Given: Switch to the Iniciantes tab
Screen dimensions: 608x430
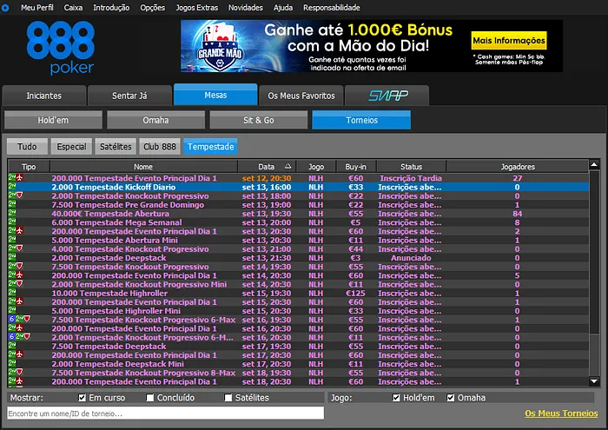Looking at the screenshot, I should point(43,96).
